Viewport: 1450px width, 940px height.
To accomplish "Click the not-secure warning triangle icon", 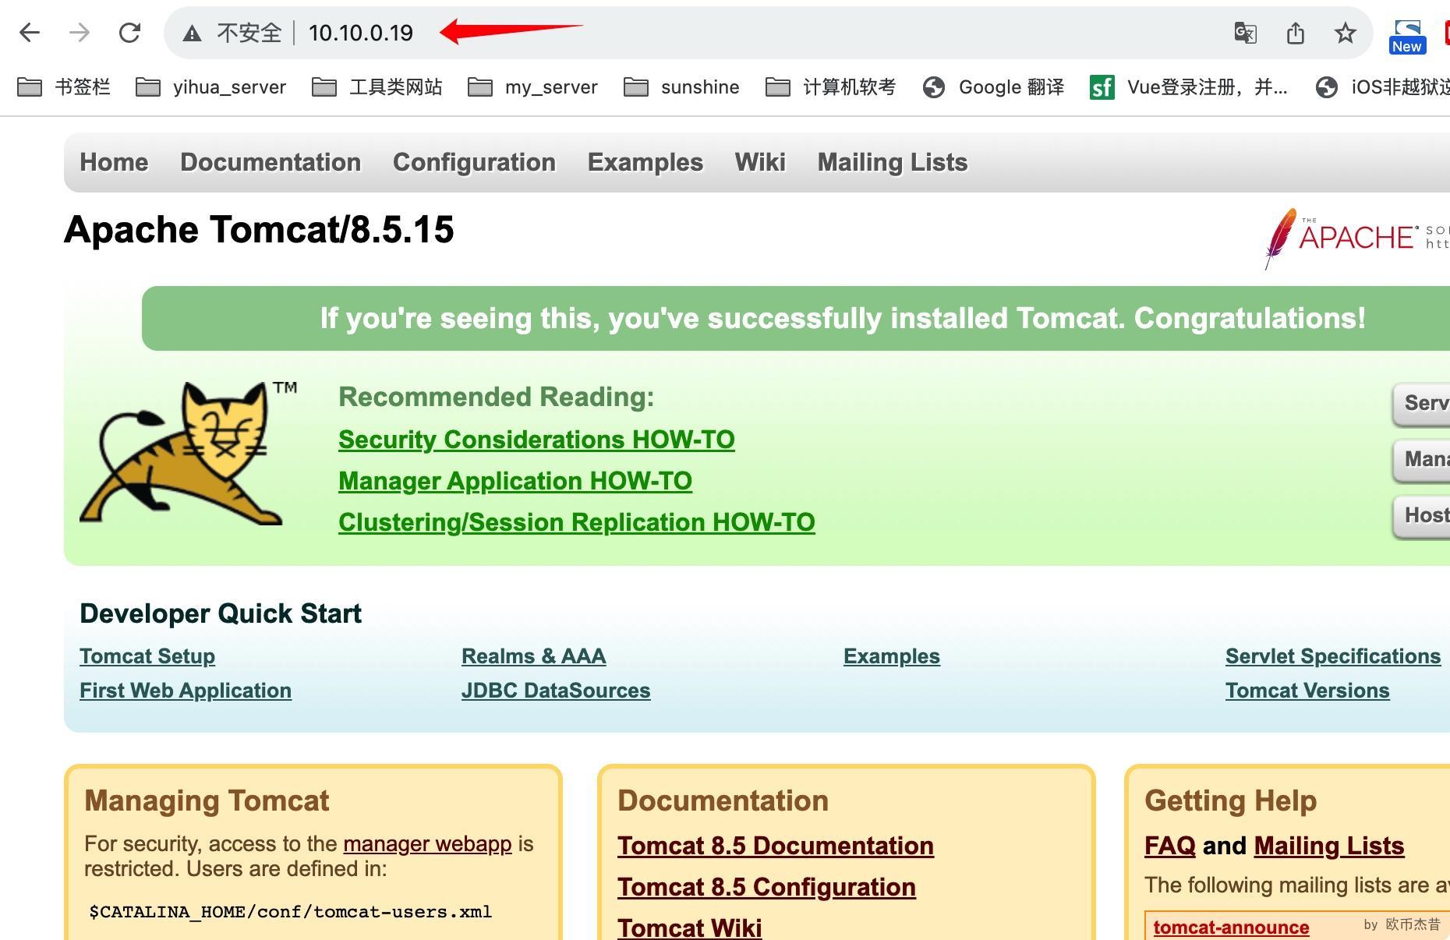I will [x=192, y=34].
